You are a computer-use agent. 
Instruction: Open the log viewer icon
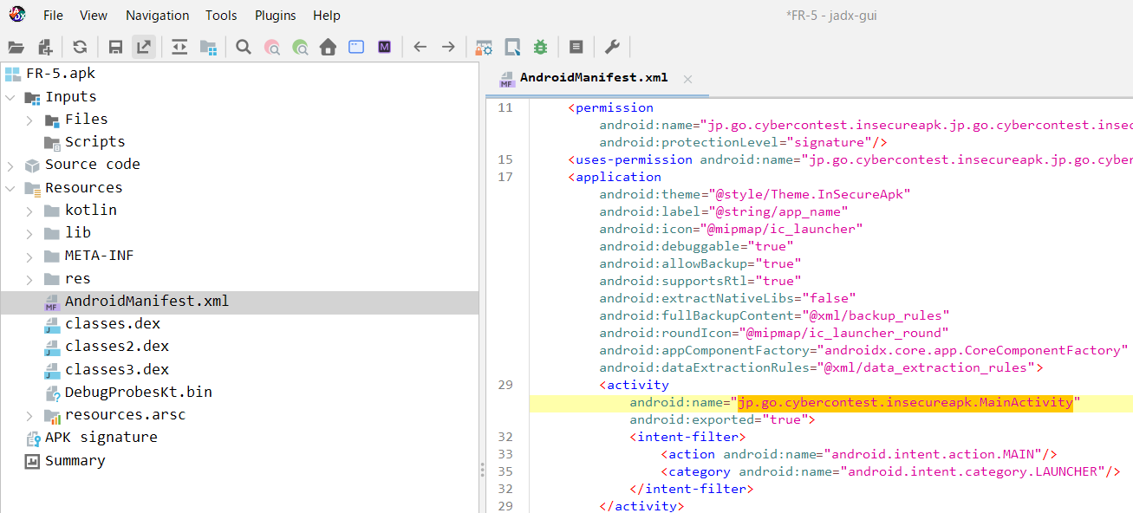point(576,47)
